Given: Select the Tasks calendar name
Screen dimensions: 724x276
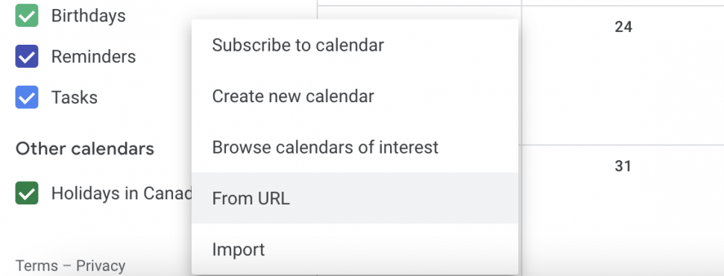Looking at the screenshot, I should (x=75, y=98).
